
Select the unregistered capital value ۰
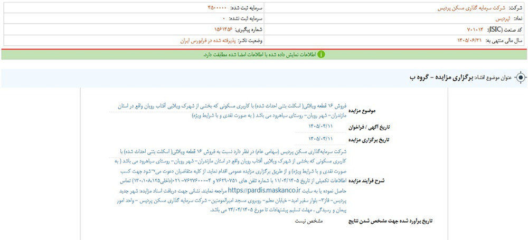click(223, 18)
